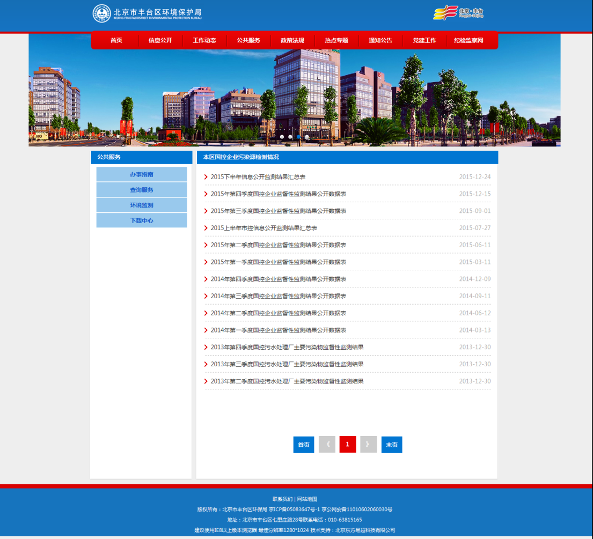Viewport: 593px width, 539px height.
Task: Click the Beijing Fengtai flame logo
Action: pyautogui.click(x=458, y=13)
